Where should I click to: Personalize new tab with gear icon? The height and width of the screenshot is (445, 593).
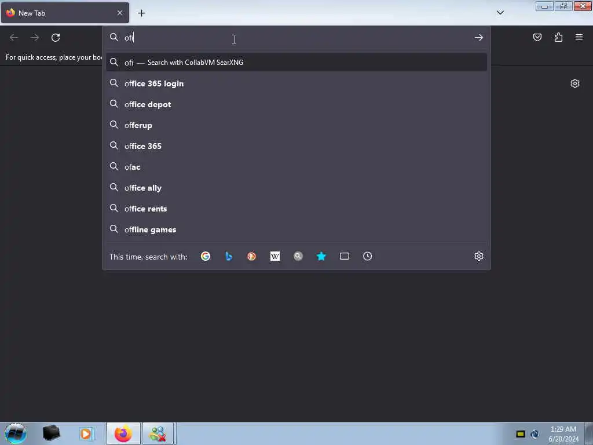click(x=575, y=83)
